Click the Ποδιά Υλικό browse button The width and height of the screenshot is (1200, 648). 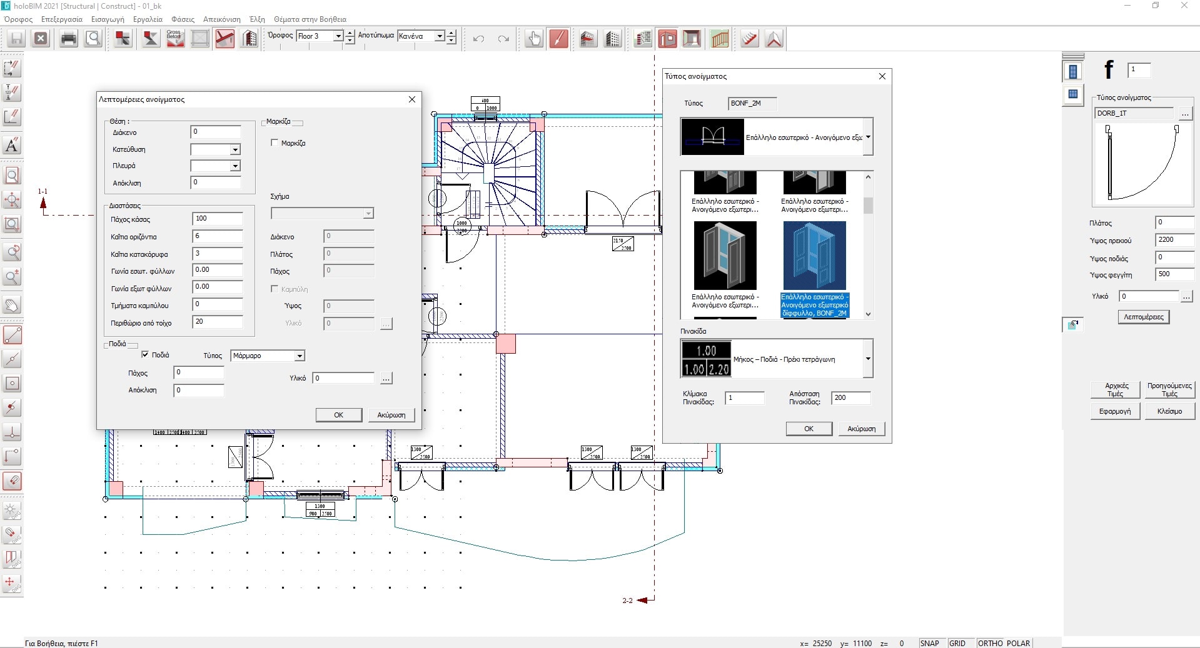(x=386, y=378)
